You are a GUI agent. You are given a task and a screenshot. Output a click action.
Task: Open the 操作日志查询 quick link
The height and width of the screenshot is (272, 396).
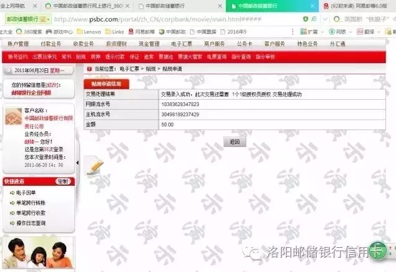pos(30,223)
